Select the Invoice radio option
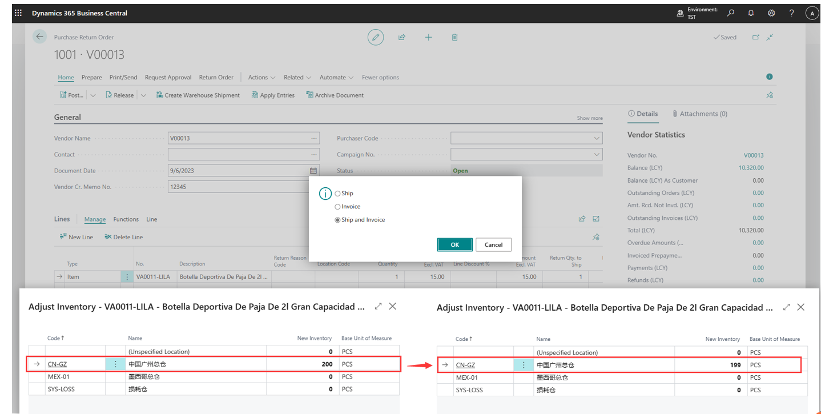This screenshot has width=821, height=414. coord(337,207)
